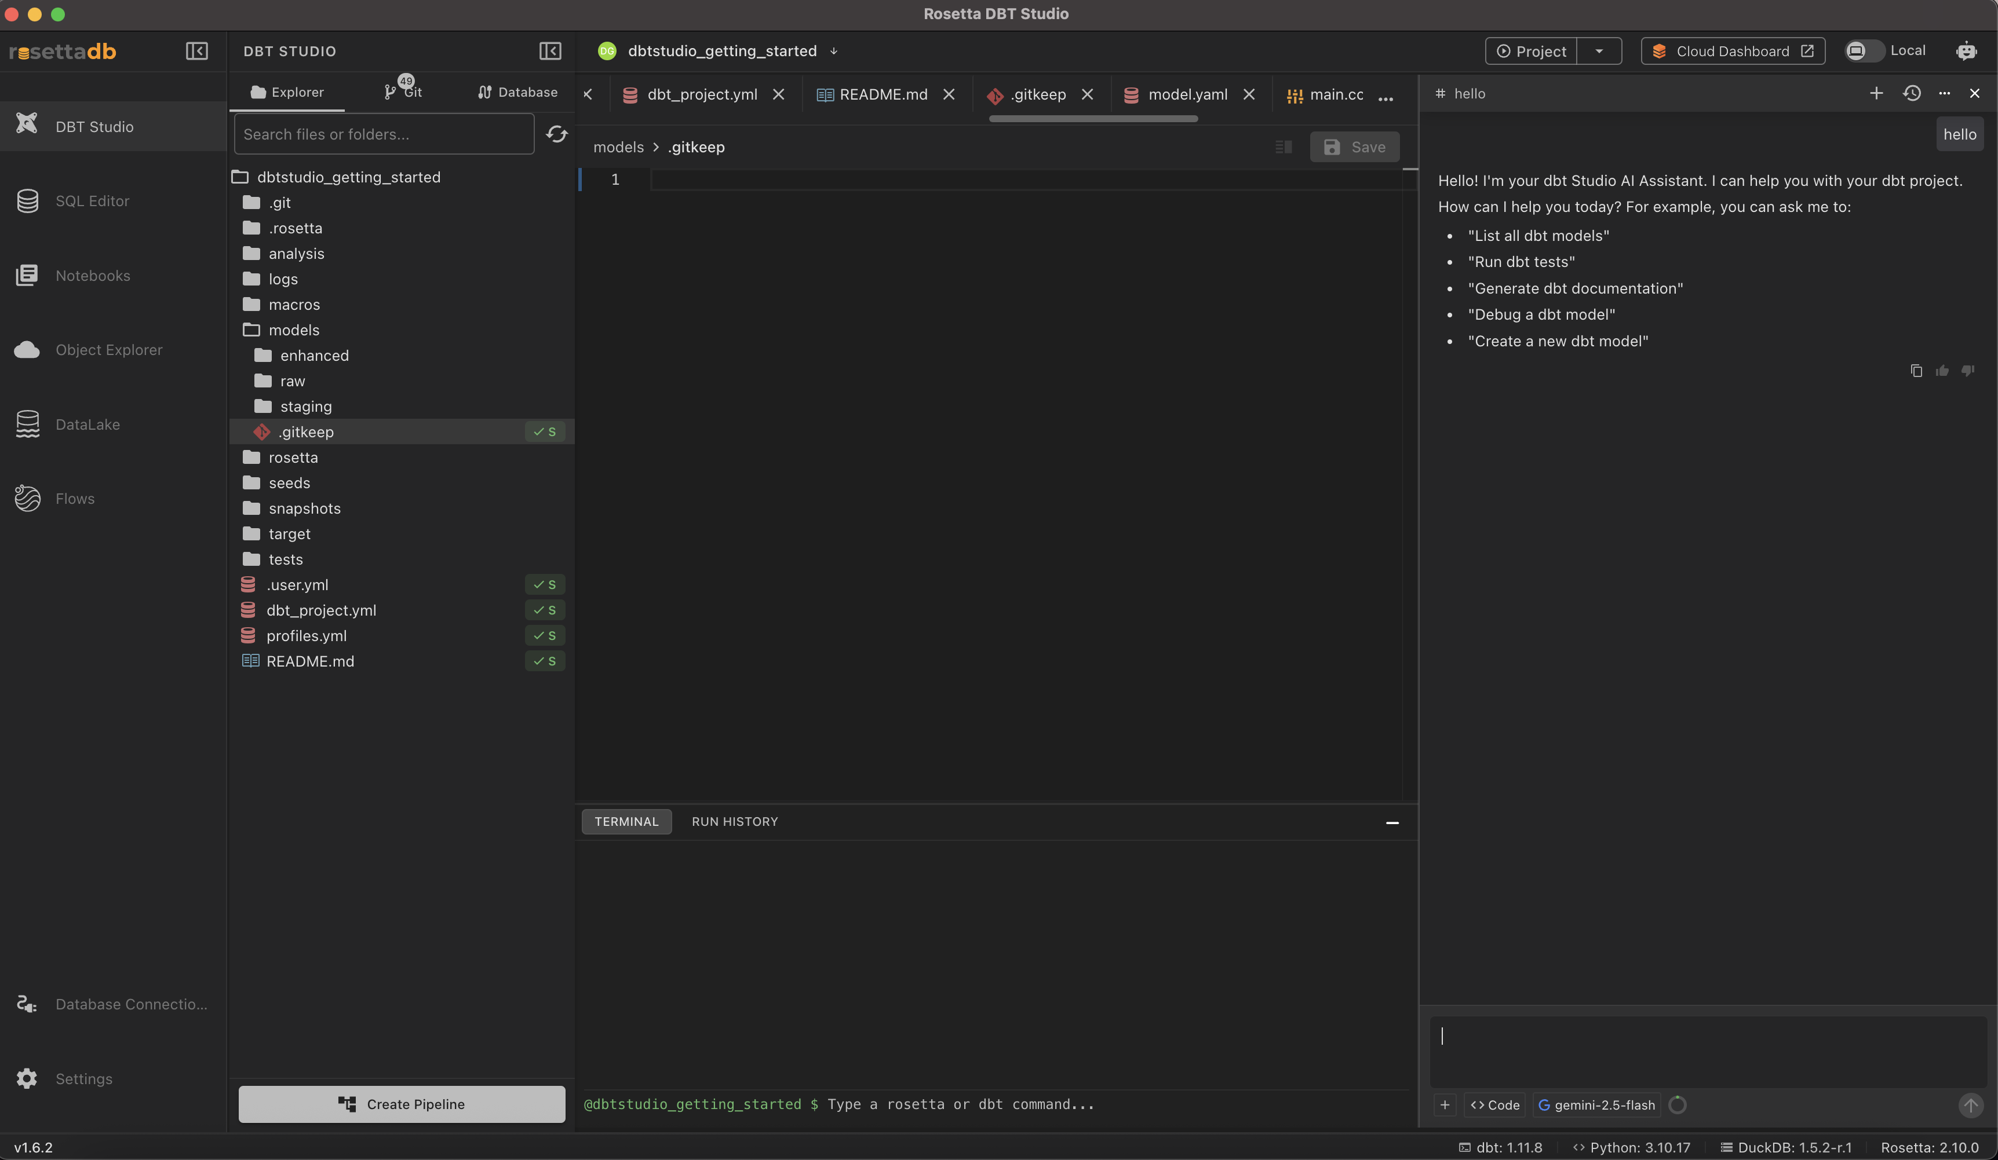Close the dbt_project.yml tab
1998x1160 pixels.
tap(779, 94)
